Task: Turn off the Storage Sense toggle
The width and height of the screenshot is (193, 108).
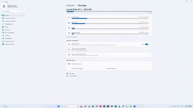Action: point(147,44)
